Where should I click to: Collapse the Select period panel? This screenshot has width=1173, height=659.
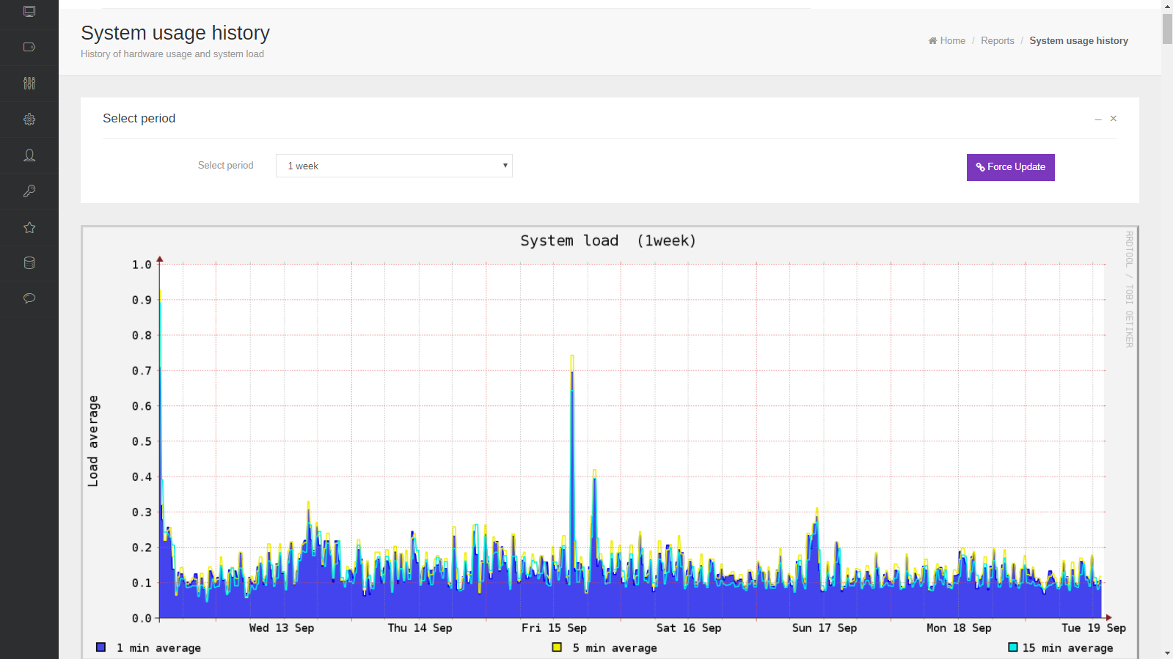click(x=1097, y=119)
